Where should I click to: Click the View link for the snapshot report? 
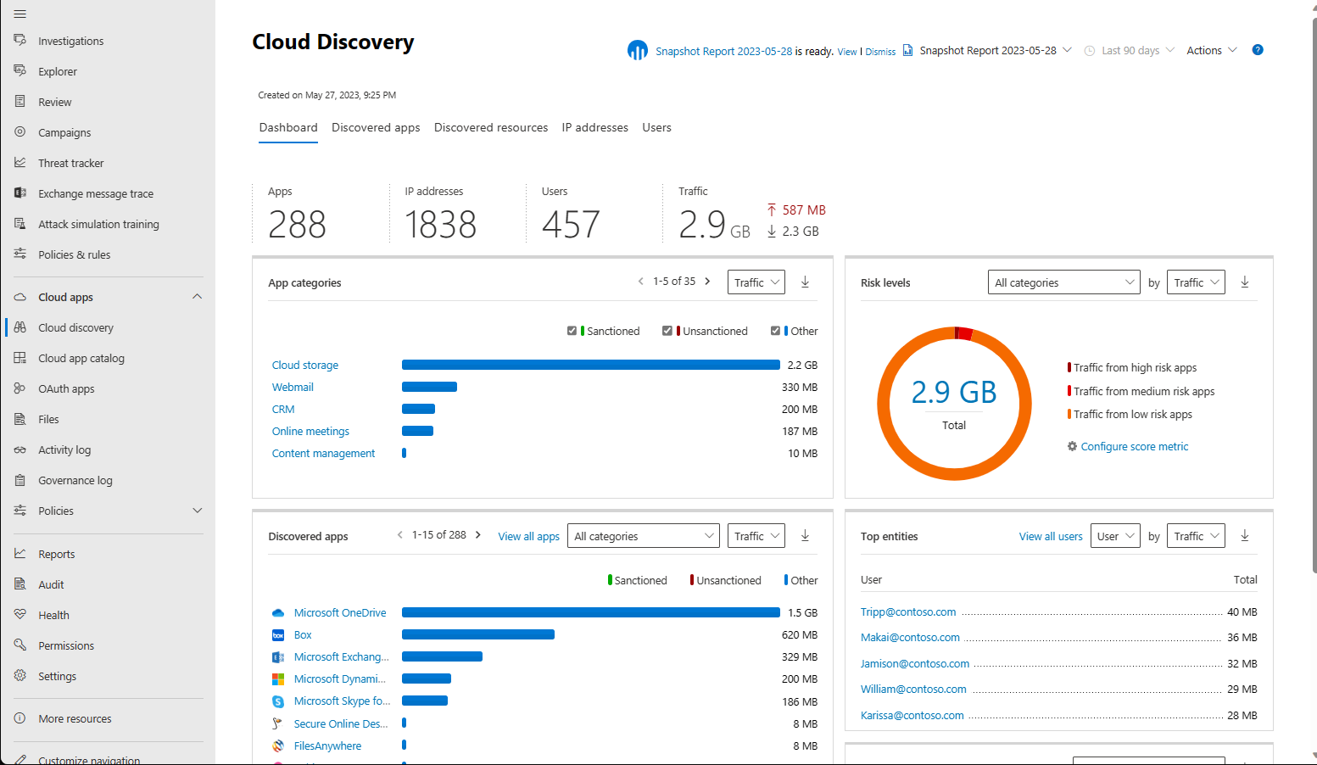coord(847,52)
